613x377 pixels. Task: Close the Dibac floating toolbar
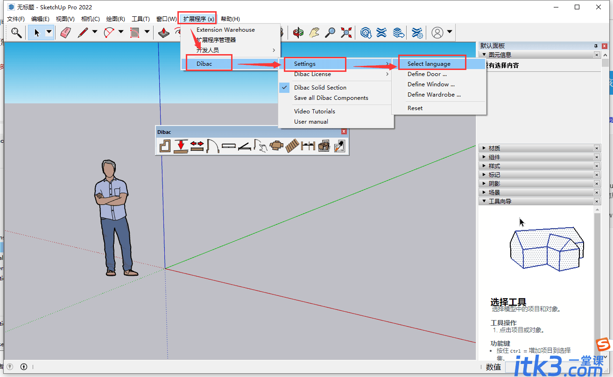344,132
